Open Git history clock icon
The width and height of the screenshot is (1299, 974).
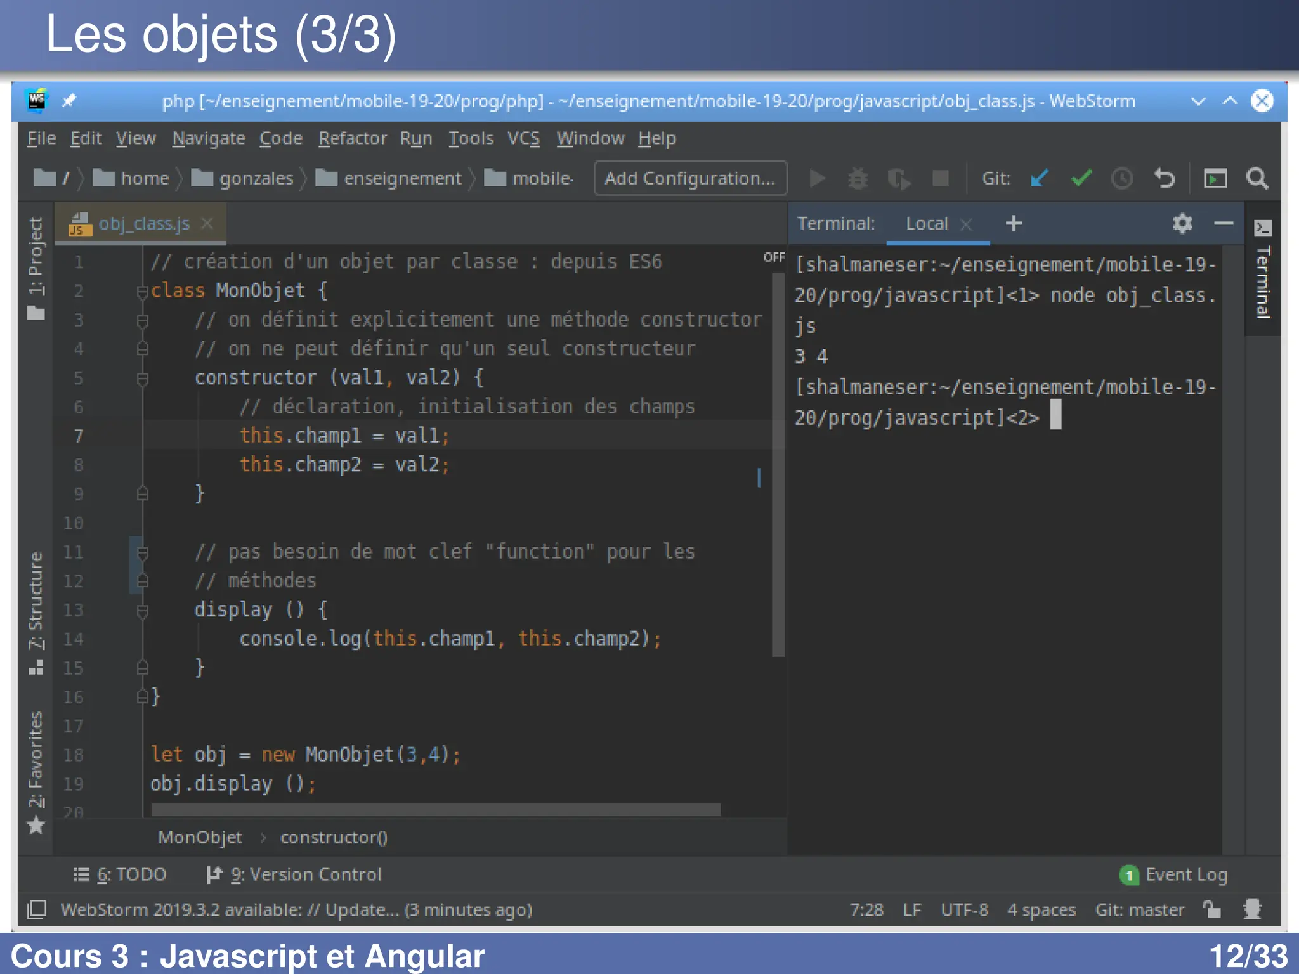[1122, 179]
